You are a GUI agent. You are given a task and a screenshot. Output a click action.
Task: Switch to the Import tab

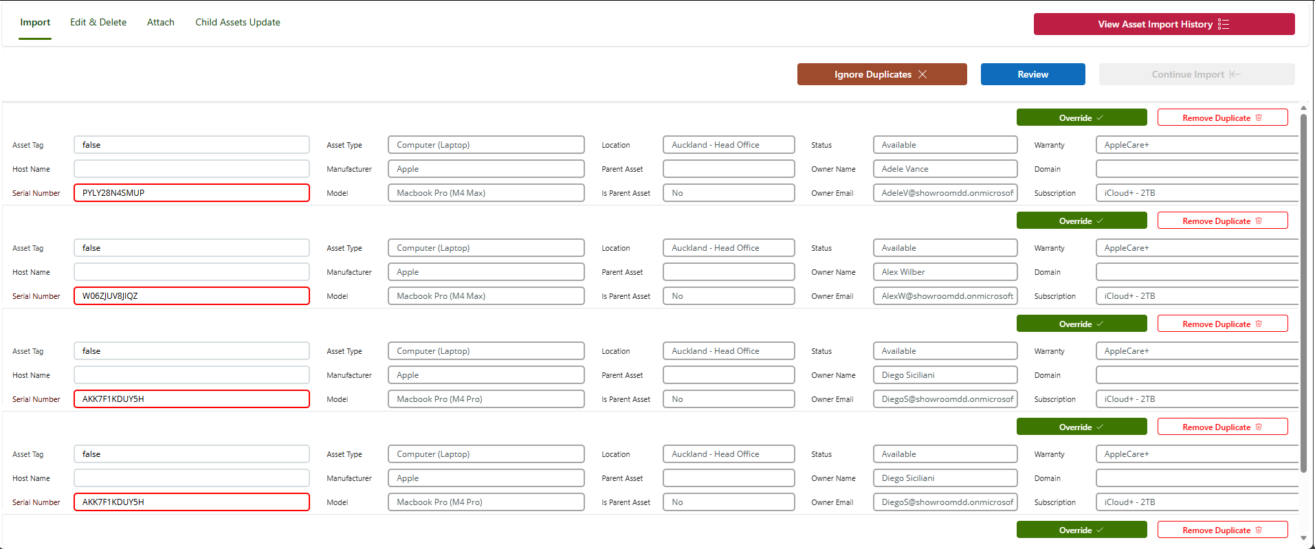(35, 23)
